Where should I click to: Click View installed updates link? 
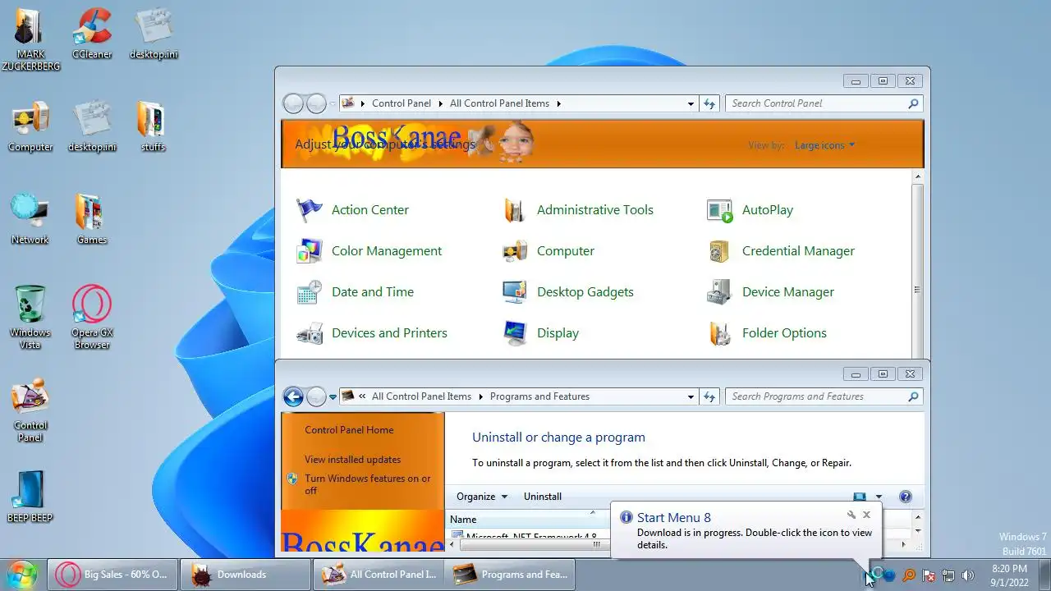click(352, 460)
